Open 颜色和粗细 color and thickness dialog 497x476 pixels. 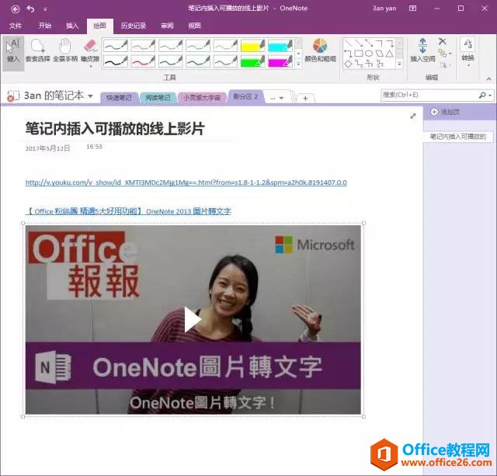320,50
